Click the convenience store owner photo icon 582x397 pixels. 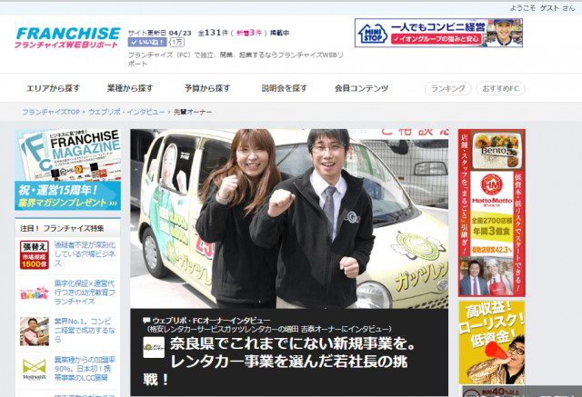point(33,332)
